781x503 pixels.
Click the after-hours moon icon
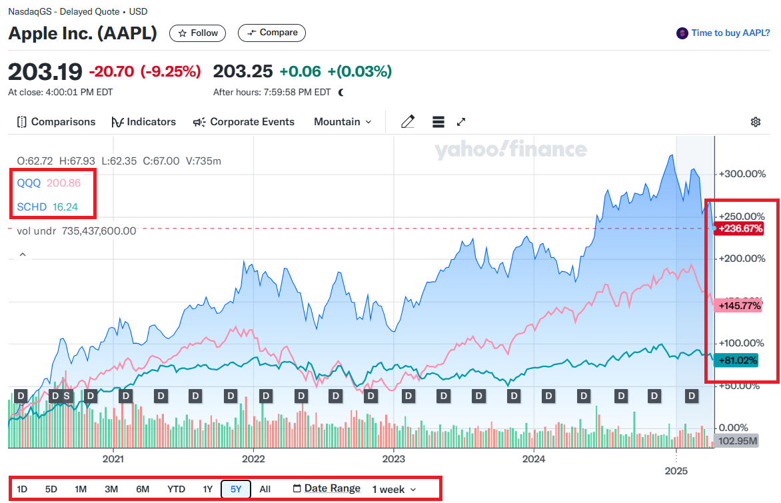point(341,92)
